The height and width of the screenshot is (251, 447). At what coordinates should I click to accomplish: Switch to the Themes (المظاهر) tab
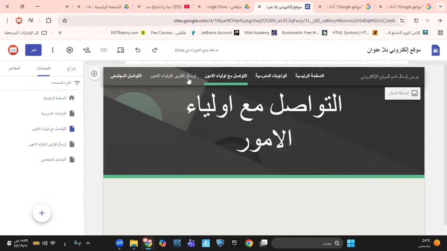14,68
